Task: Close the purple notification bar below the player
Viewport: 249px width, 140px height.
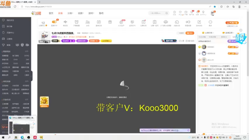Action: tap(188, 130)
